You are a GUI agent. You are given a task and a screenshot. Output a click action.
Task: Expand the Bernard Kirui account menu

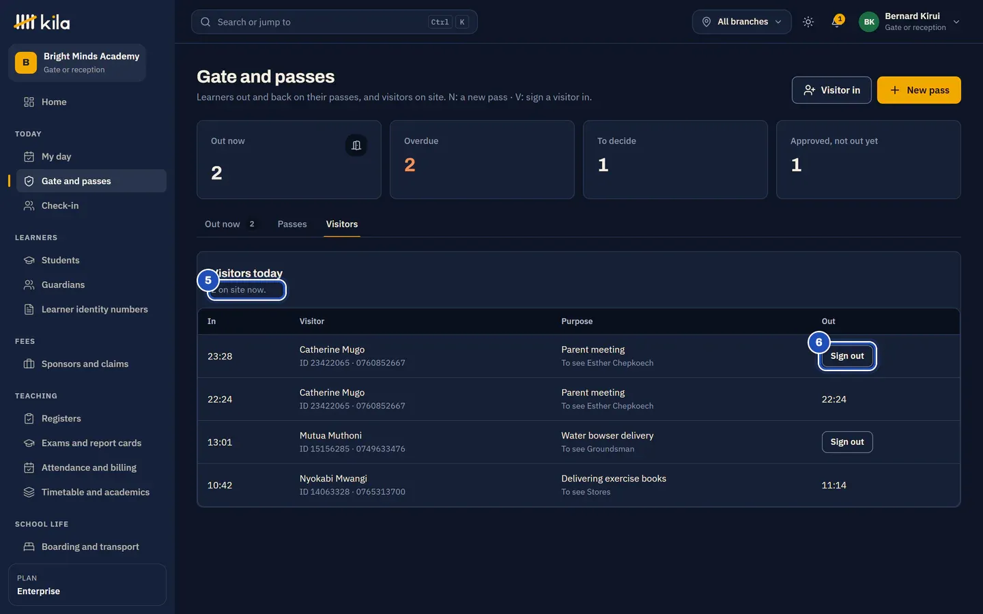(909, 22)
